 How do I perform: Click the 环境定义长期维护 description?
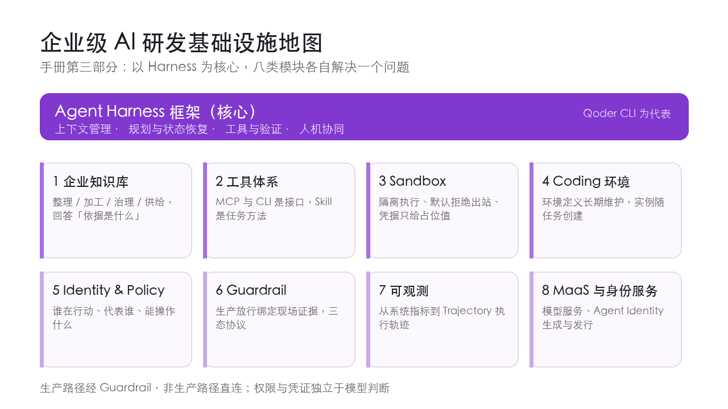click(x=603, y=209)
